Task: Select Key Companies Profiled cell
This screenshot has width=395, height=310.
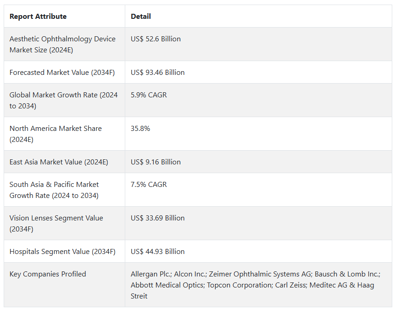Action: [x=48, y=274]
